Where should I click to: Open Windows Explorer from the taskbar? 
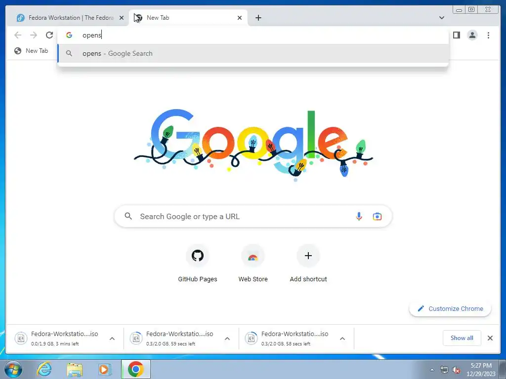point(75,369)
